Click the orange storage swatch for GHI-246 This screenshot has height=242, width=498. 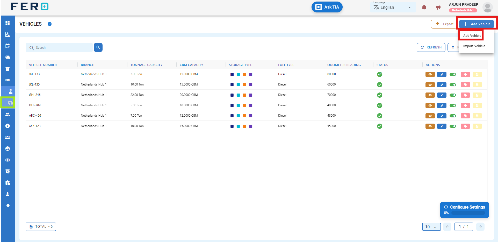244,95
